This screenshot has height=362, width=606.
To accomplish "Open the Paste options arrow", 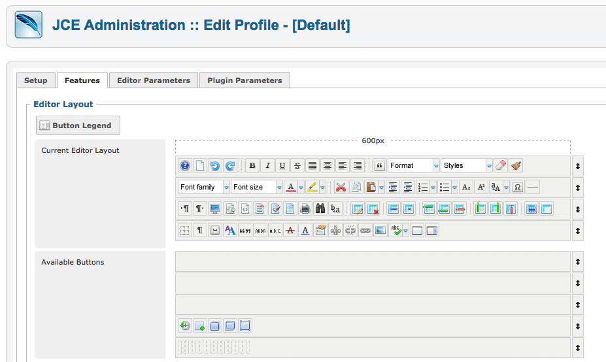I will (382, 188).
